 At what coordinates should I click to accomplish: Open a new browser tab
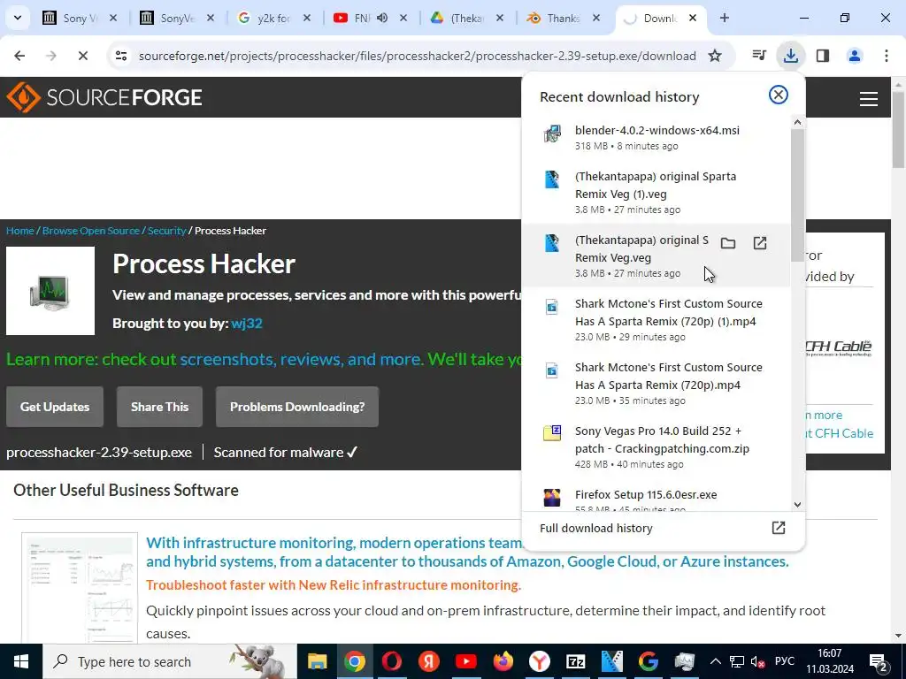tap(725, 18)
